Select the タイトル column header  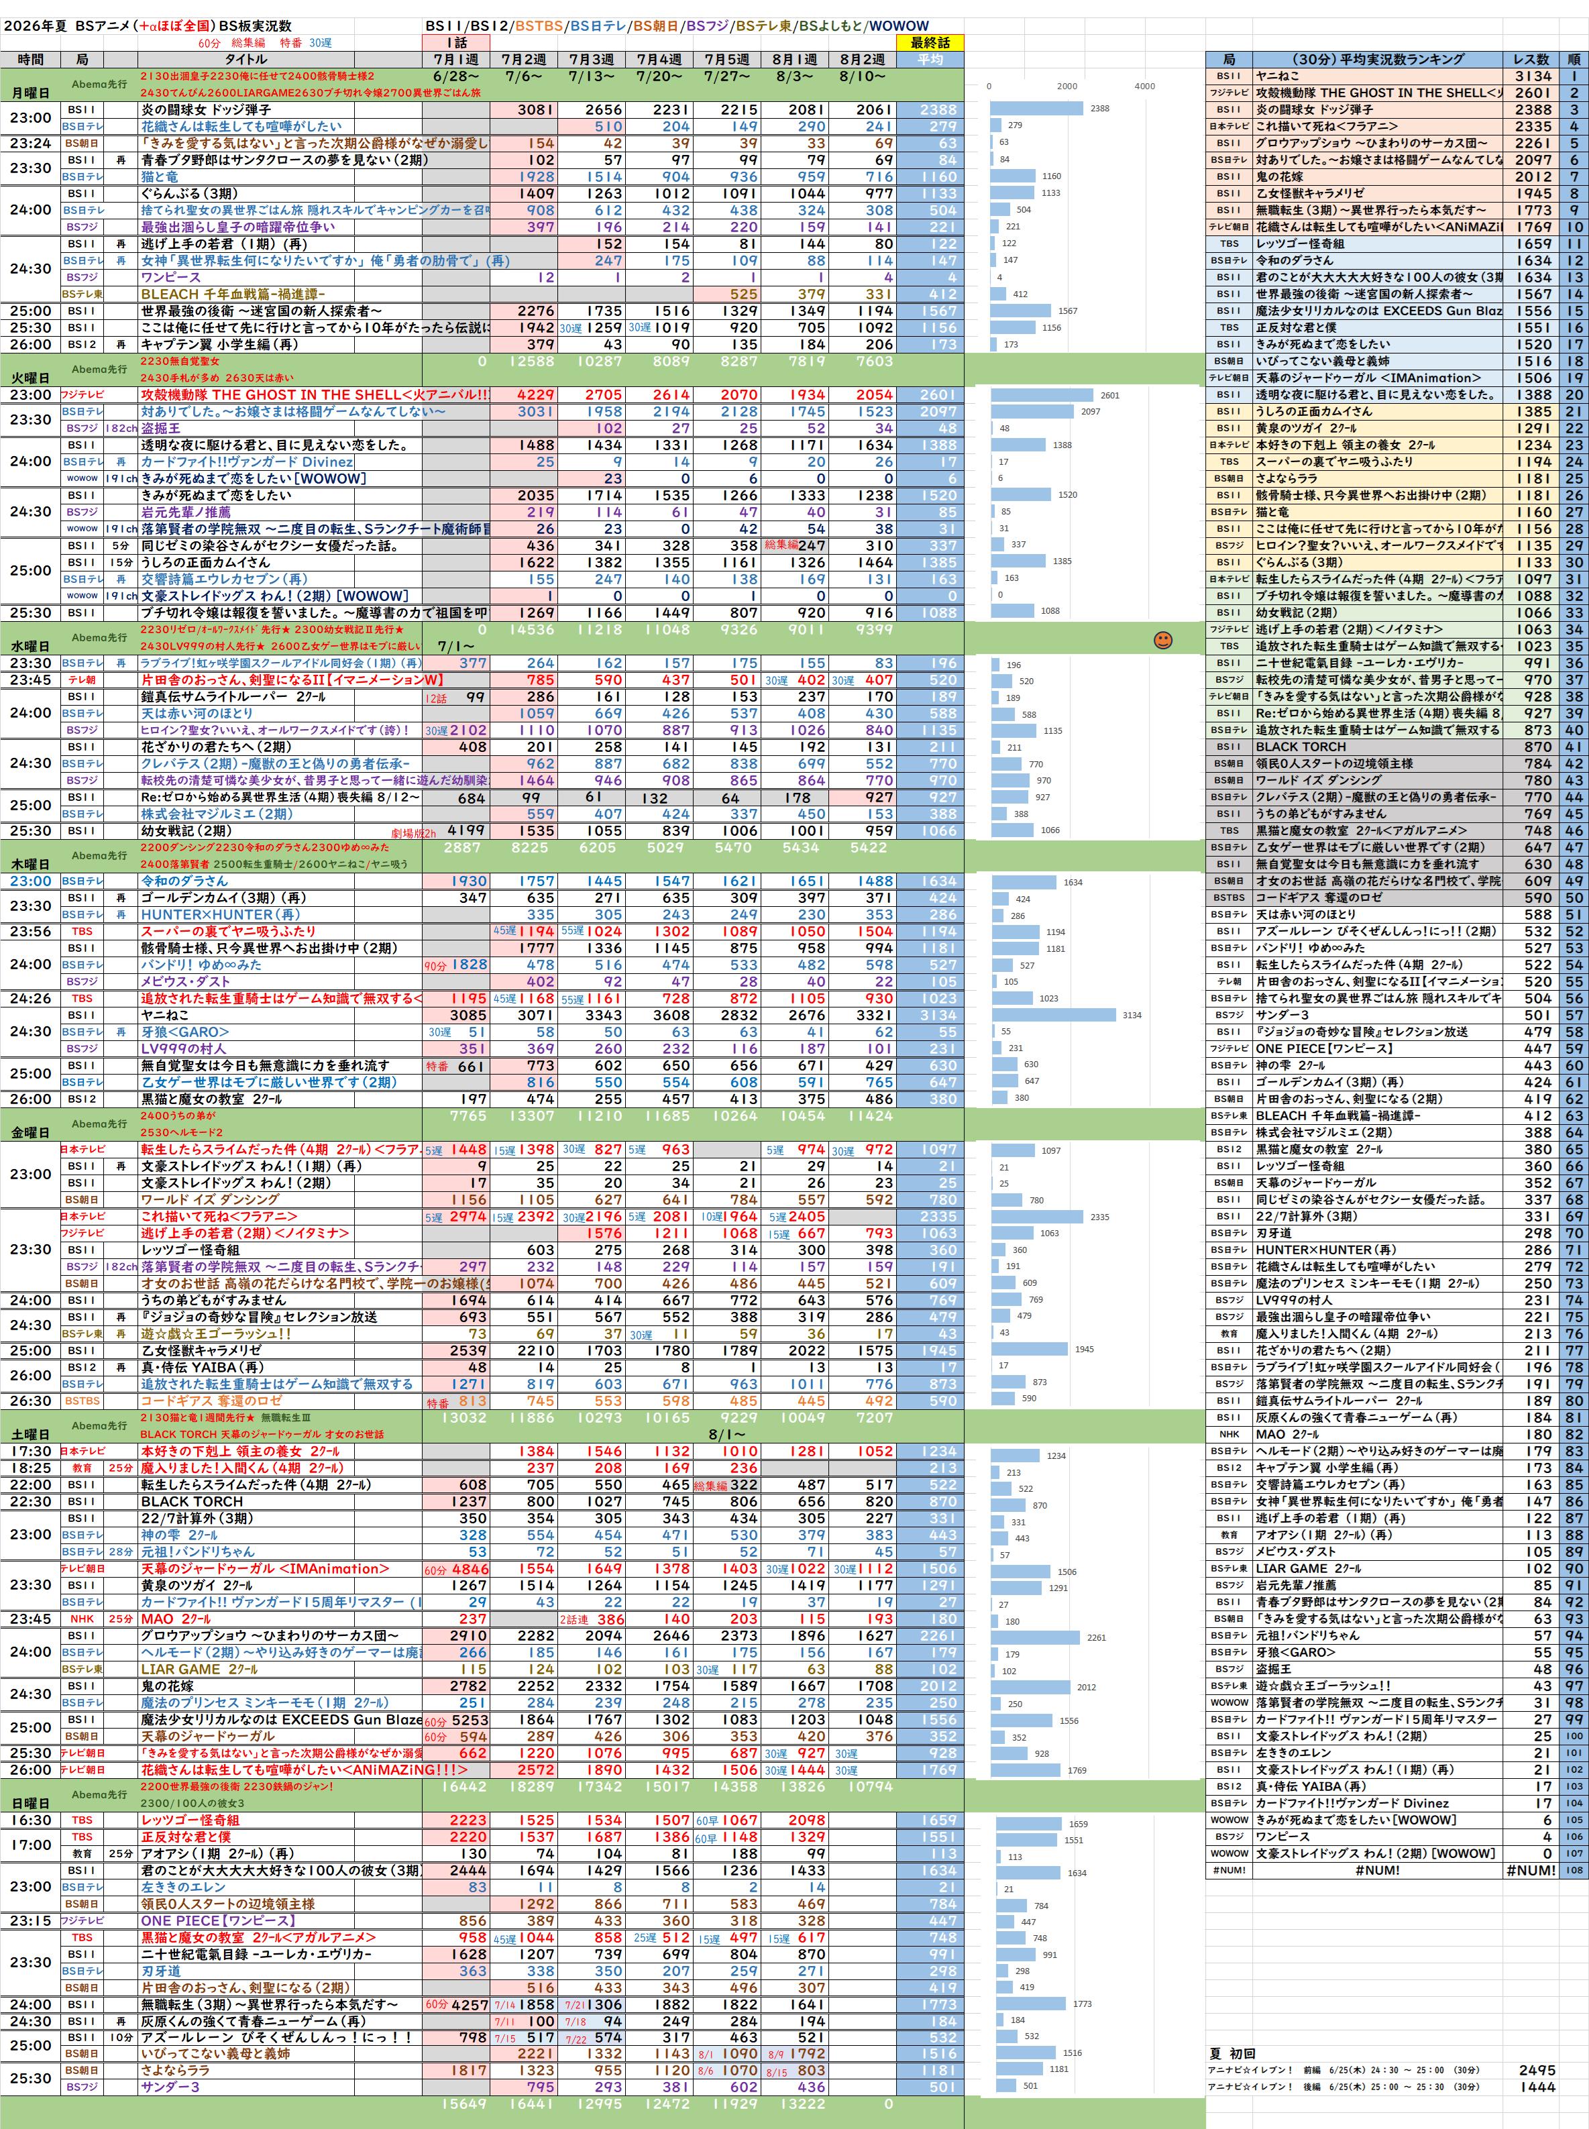click(x=245, y=60)
